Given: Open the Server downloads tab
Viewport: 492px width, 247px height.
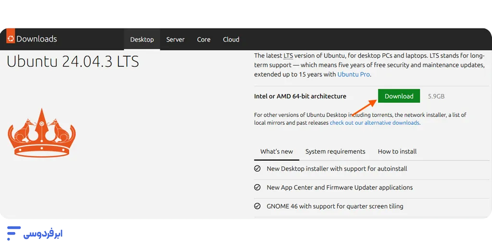Looking at the screenshot, I should (175, 39).
